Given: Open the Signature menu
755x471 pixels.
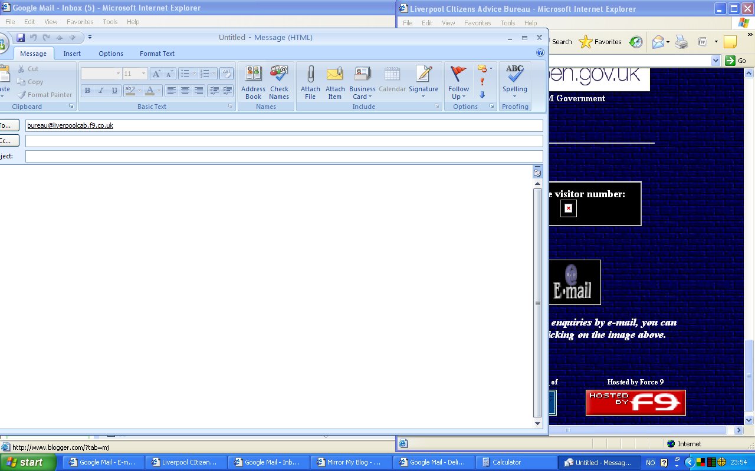Looking at the screenshot, I should (x=424, y=83).
